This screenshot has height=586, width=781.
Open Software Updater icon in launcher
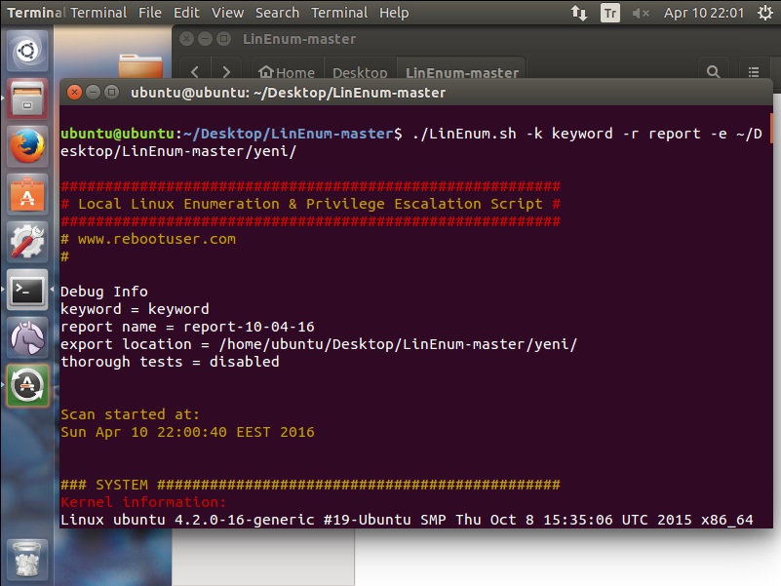tap(27, 385)
